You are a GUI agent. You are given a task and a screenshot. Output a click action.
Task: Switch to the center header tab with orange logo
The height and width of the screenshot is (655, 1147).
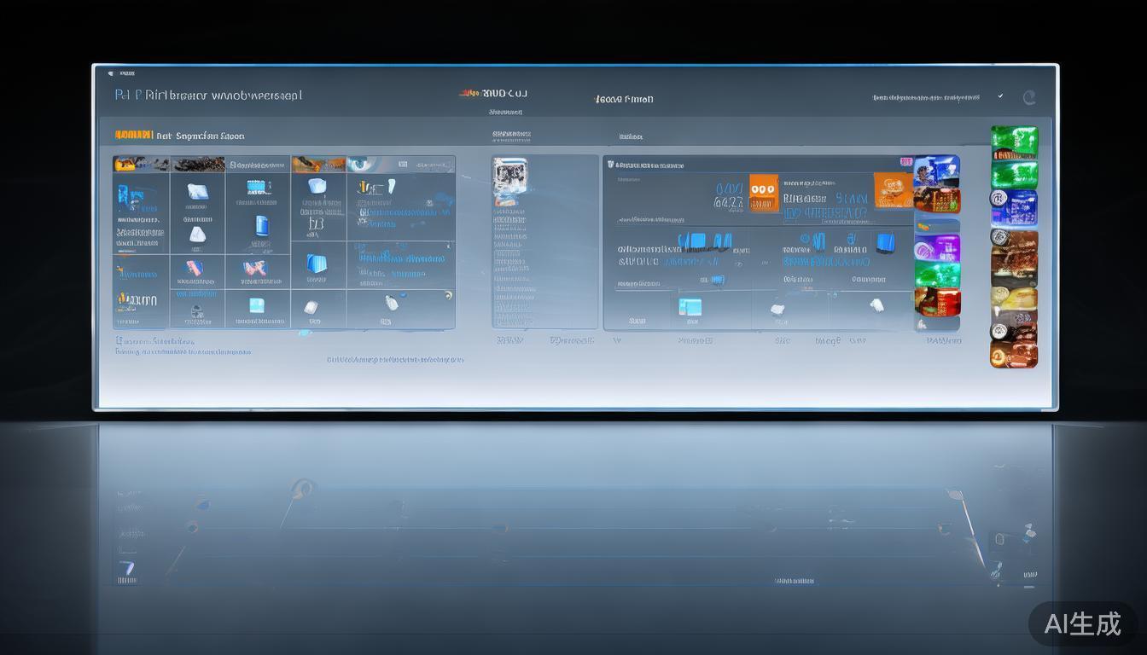point(493,93)
